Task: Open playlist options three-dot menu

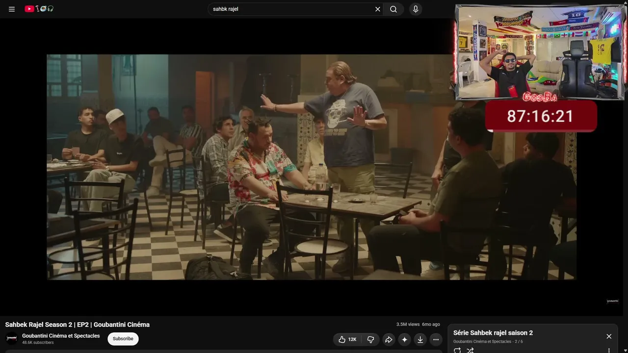Action: click(x=609, y=350)
